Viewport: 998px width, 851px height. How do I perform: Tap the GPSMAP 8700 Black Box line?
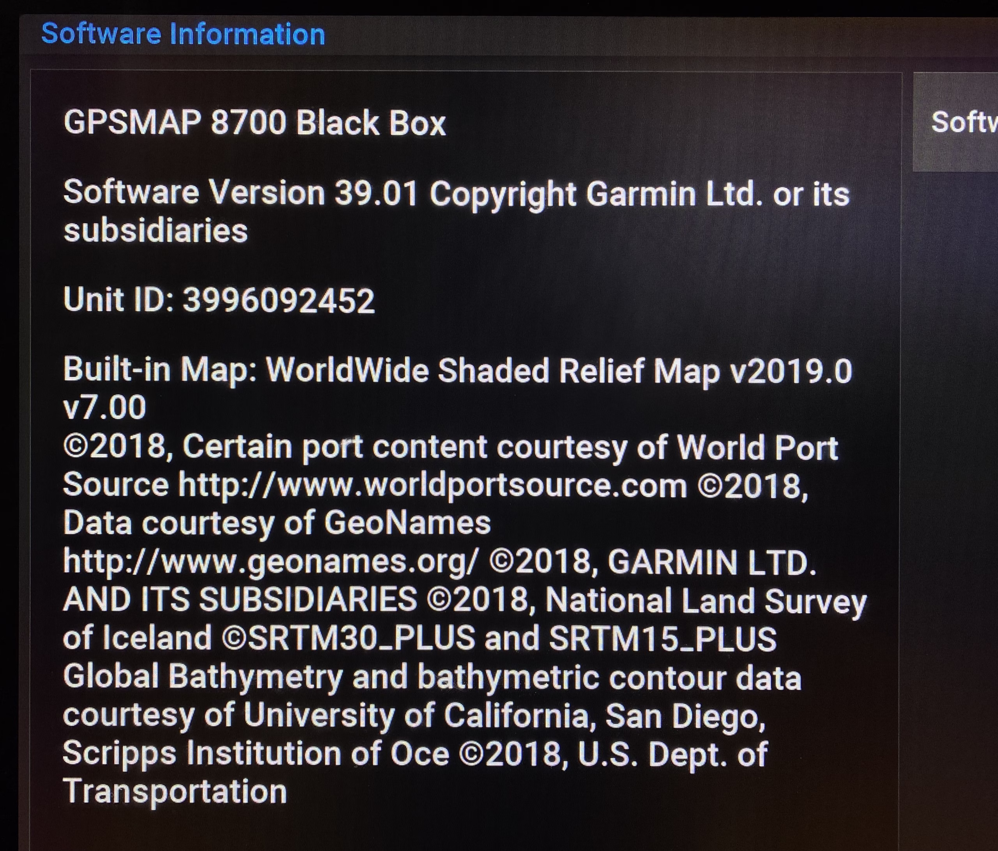click(255, 123)
